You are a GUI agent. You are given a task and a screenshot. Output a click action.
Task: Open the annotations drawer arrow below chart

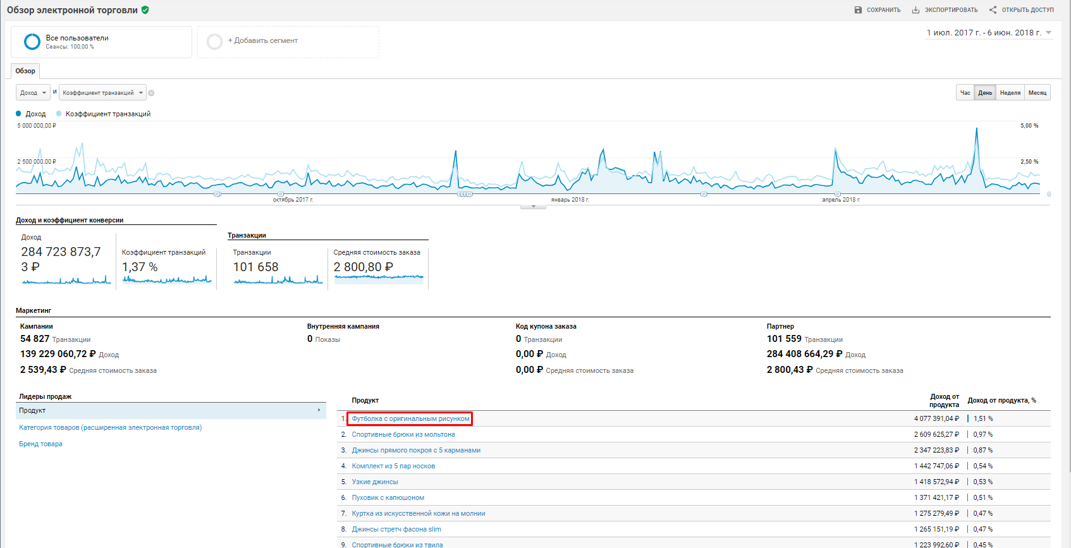pyautogui.click(x=533, y=207)
